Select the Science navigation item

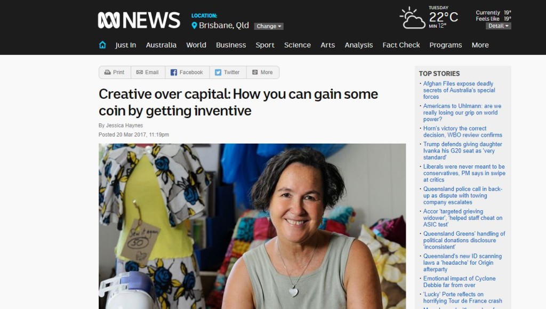[x=298, y=45]
